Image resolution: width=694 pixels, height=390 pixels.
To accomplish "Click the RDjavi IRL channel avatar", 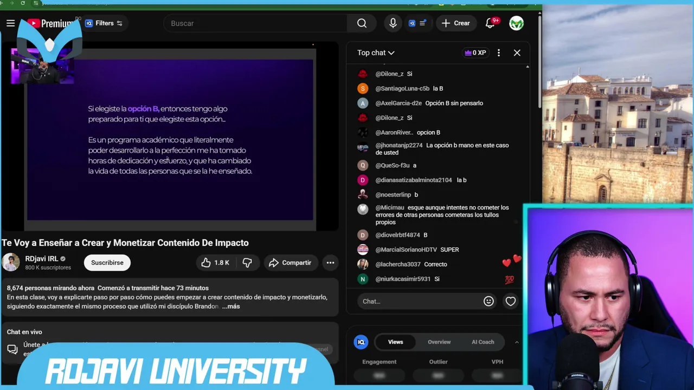I will 11,263.
